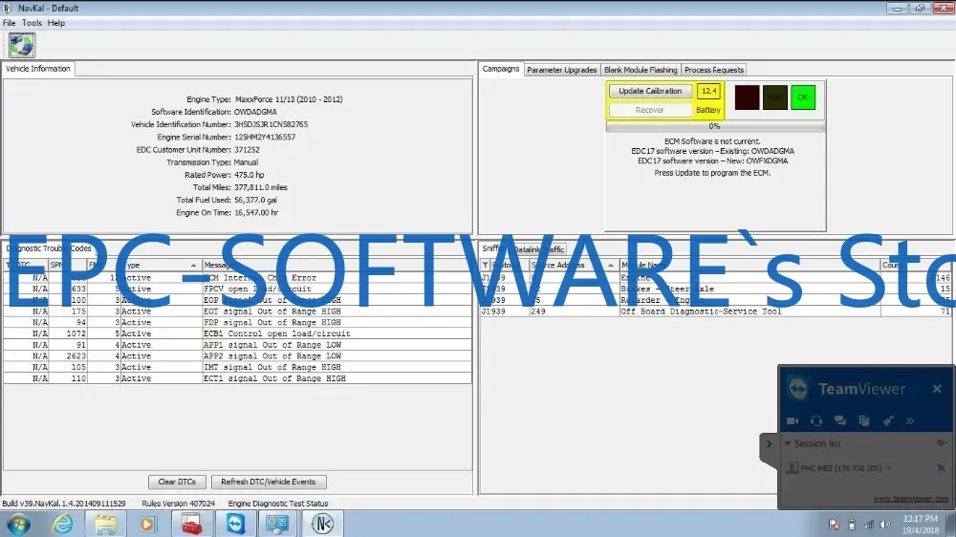The height and width of the screenshot is (537, 956).
Task: Open the Process Requests tab
Action: [714, 70]
